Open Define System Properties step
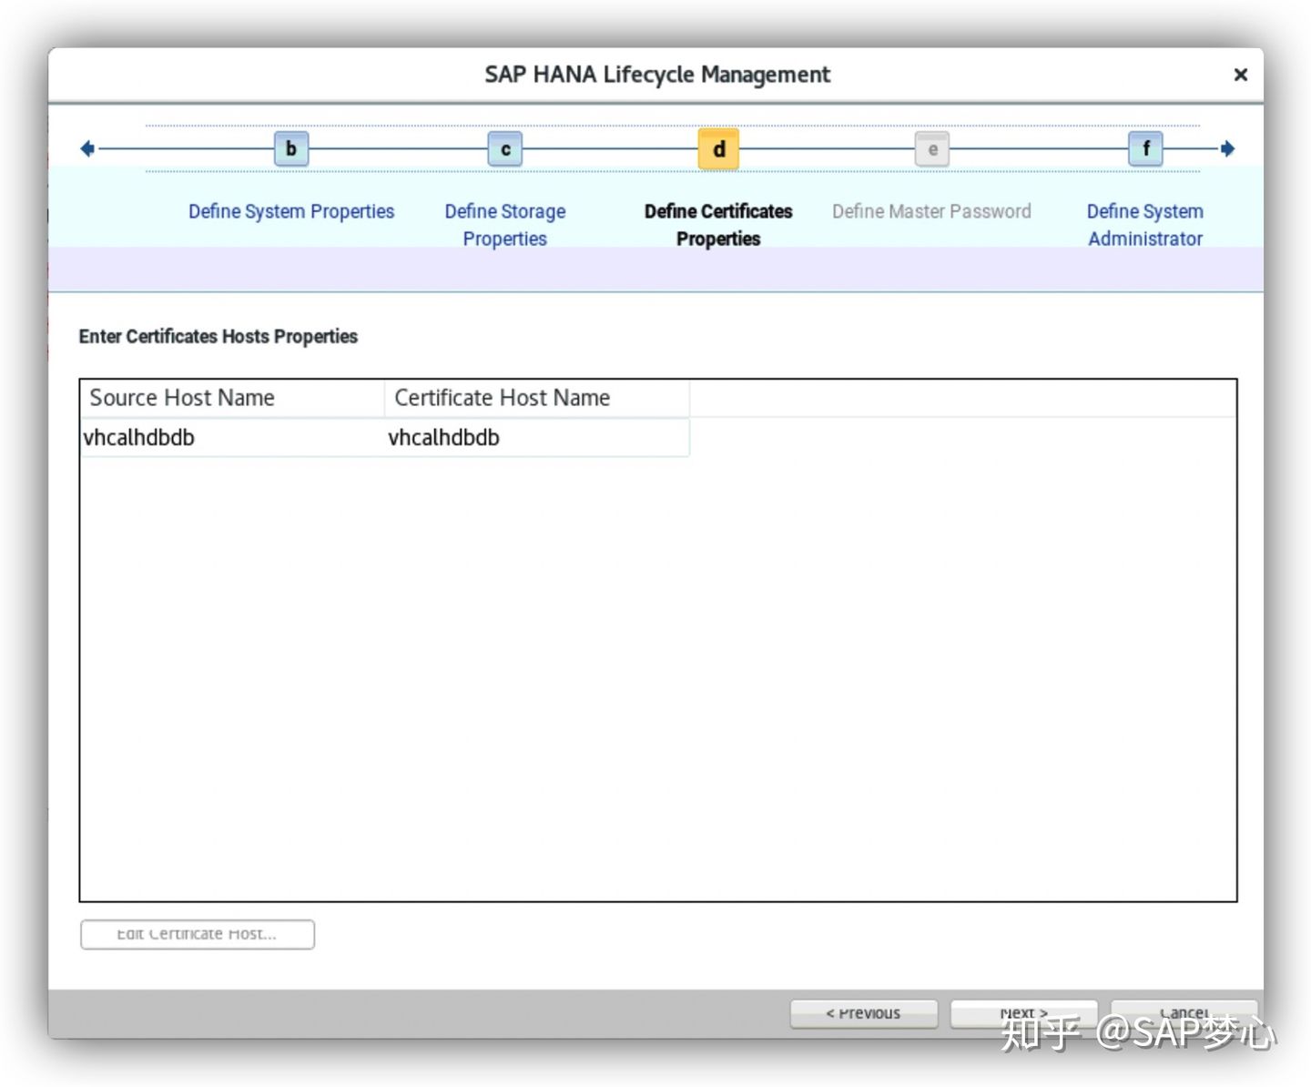 [x=291, y=211]
